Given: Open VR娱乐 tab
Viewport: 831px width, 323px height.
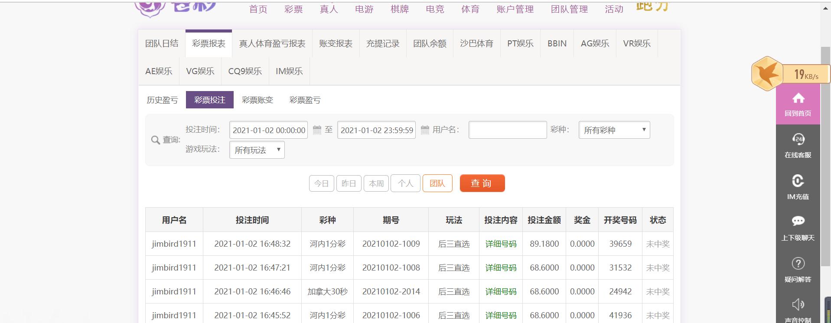Looking at the screenshot, I should [637, 43].
